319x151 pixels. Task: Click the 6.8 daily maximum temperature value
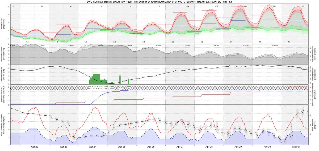click(42, 6)
